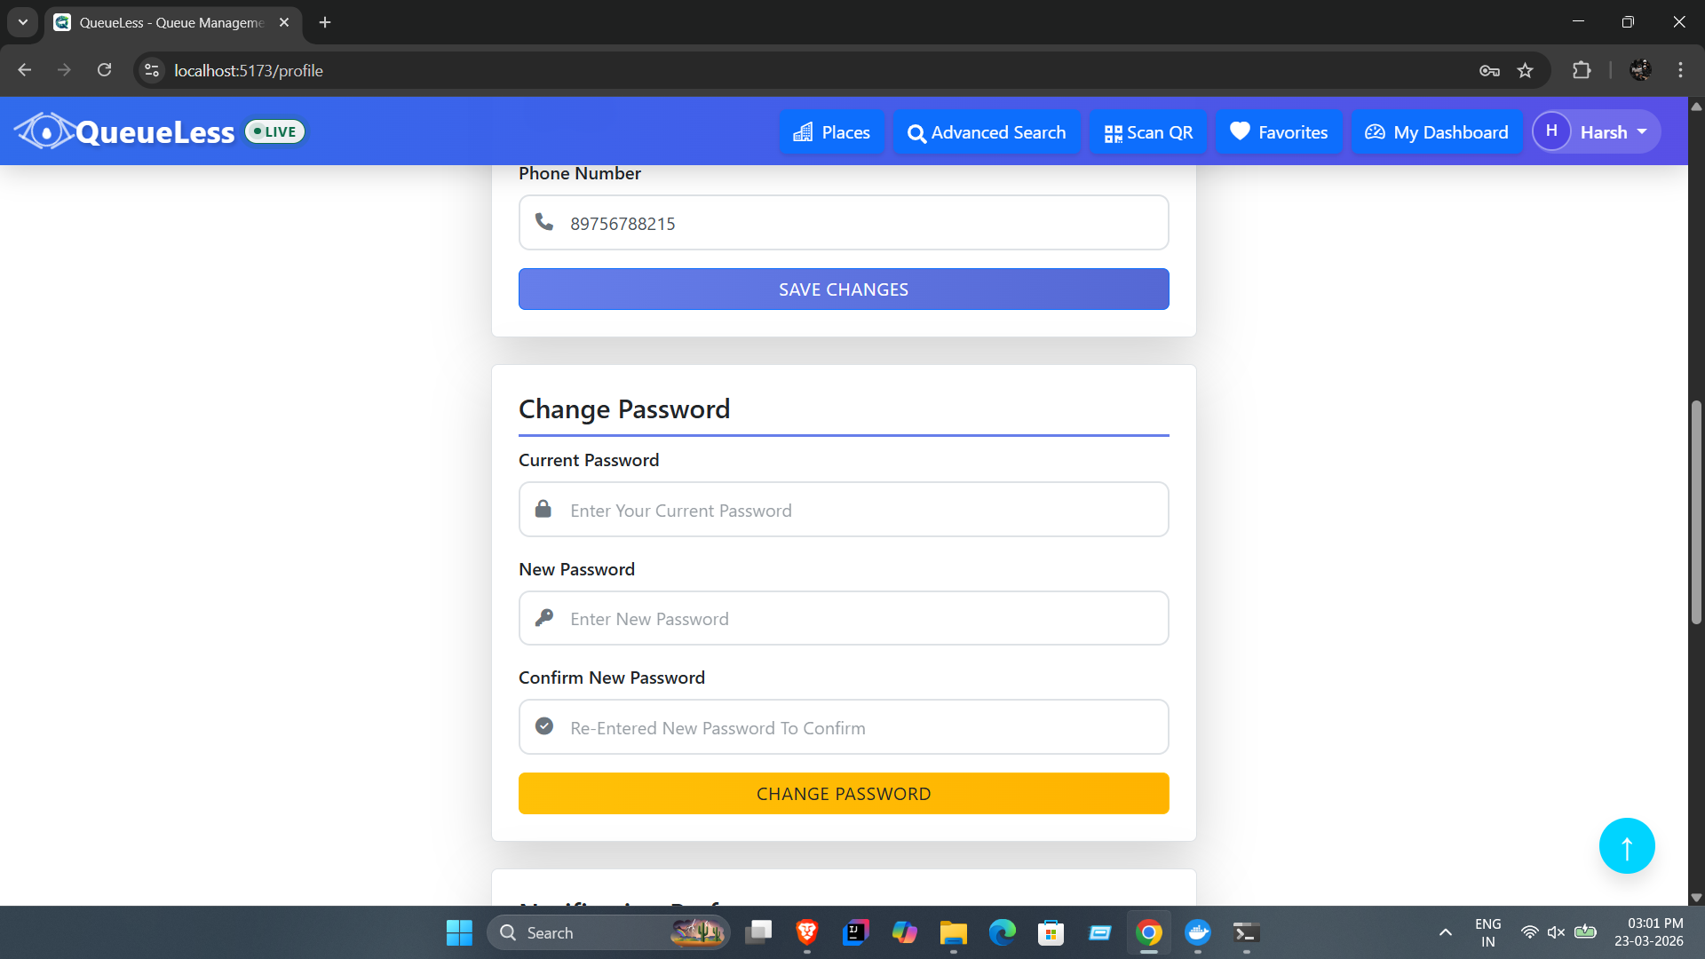Open Docker Desktop from the taskbar
The width and height of the screenshot is (1705, 959).
pos(1198,932)
